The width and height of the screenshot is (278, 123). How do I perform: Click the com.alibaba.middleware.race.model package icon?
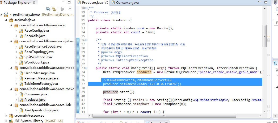click(x=16, y=68)
